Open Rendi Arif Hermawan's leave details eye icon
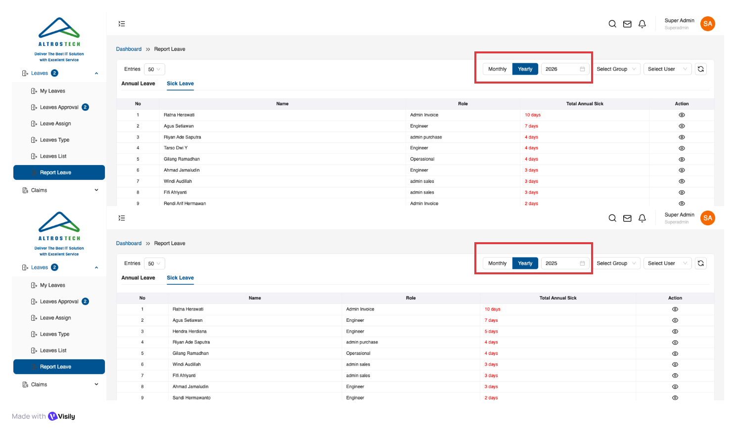This screenshot has height=432, width=736. 682,204
